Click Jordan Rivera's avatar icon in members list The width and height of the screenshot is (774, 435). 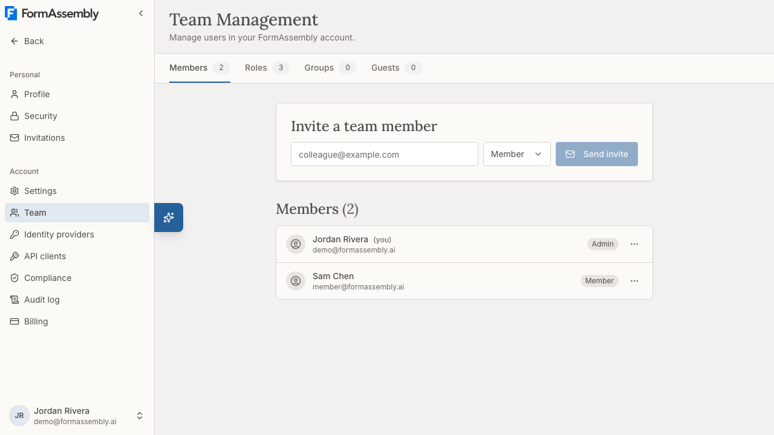click(296, 244)
